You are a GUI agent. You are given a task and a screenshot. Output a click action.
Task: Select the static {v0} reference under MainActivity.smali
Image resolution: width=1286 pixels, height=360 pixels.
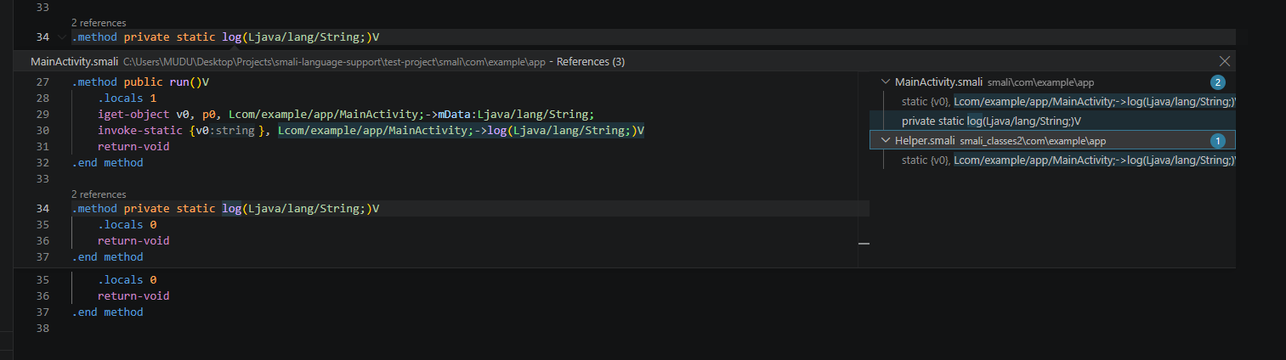coord(1052,101)
